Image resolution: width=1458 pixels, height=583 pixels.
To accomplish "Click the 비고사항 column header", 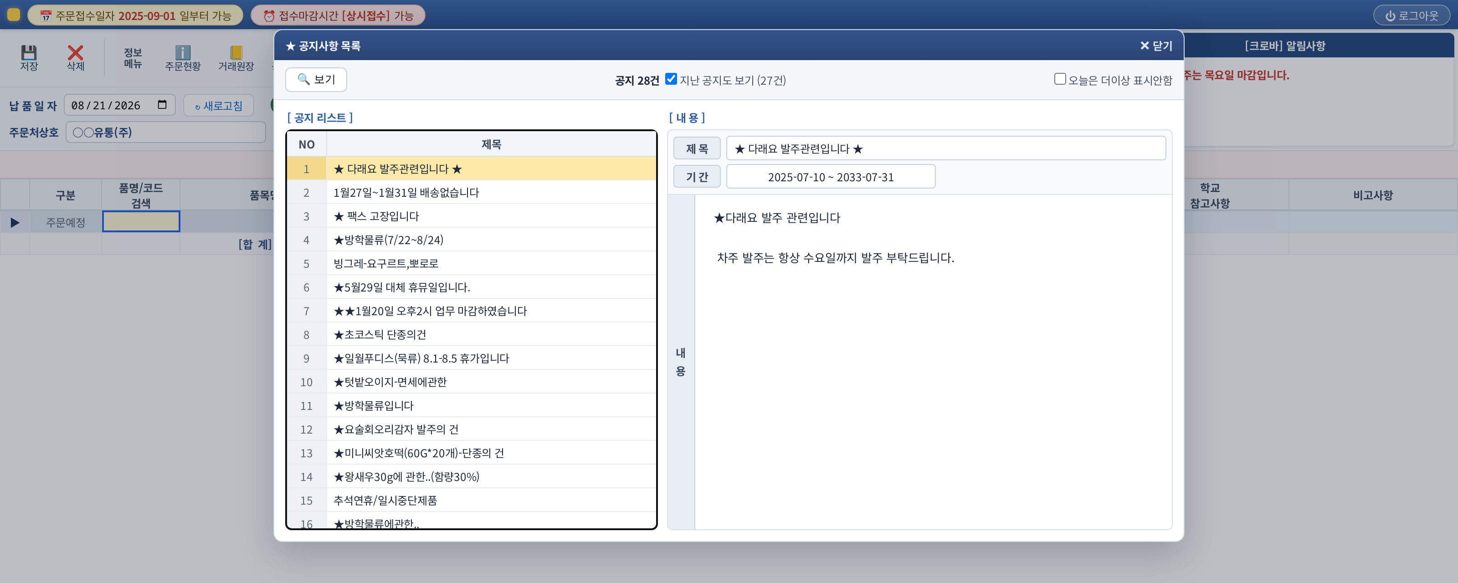I will tap(1372, 195).
